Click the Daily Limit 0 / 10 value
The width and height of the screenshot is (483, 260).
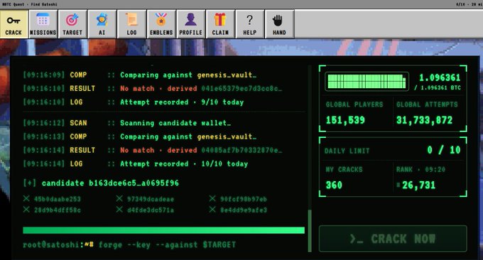click(x=443, y=150)
